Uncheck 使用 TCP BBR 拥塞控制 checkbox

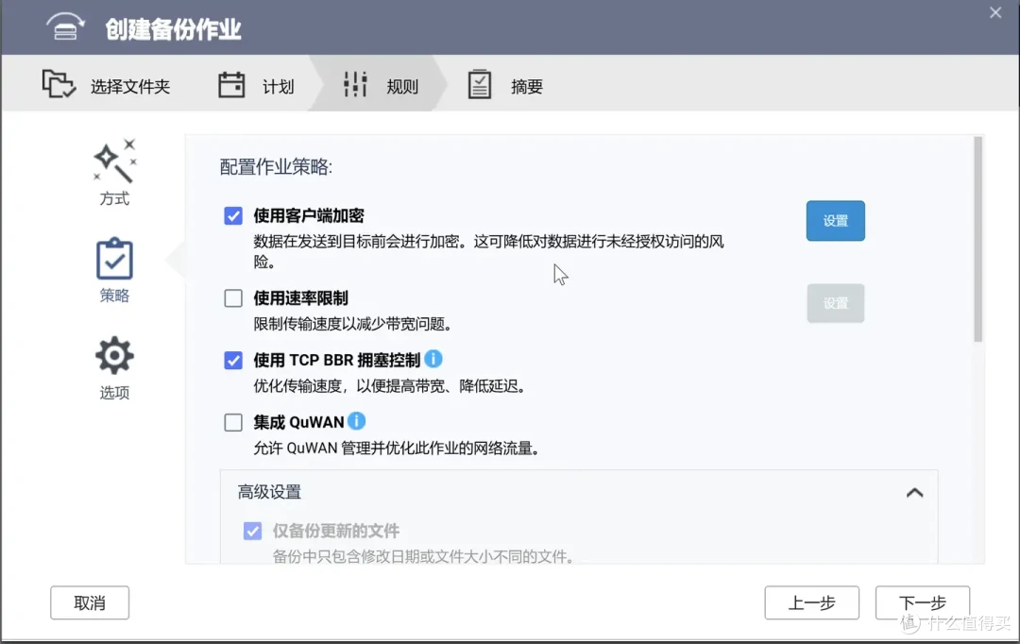pos(233,361)
